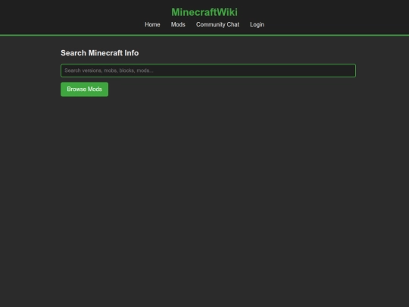Focus the search versions, mobs, blocks field
This screenshot has width=409, height=307.
(208, 70)
